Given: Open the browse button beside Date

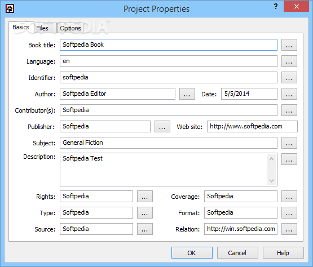Looking at the screenshot, I should pyautogui.click(x=289, y=94).
